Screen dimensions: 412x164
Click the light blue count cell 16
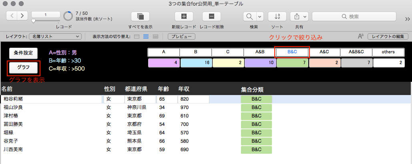(196, 63)
